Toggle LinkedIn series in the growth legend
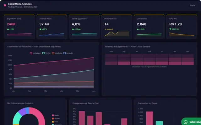201x125 pixels. click(x=68, y=53)
